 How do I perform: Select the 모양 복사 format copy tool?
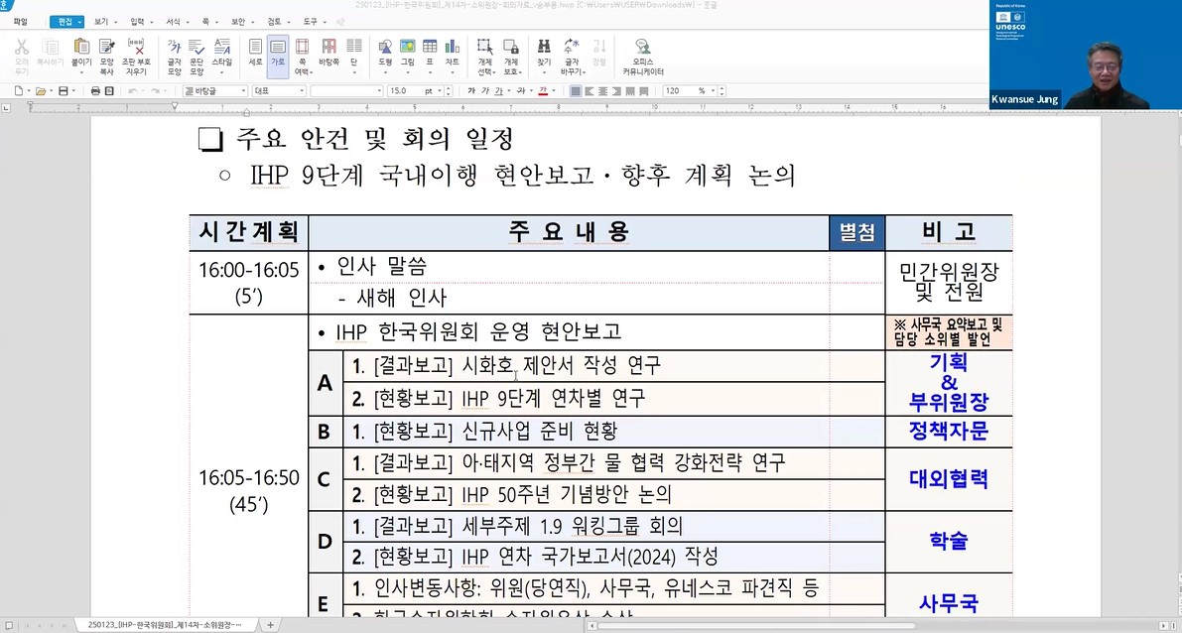point(106,57)
